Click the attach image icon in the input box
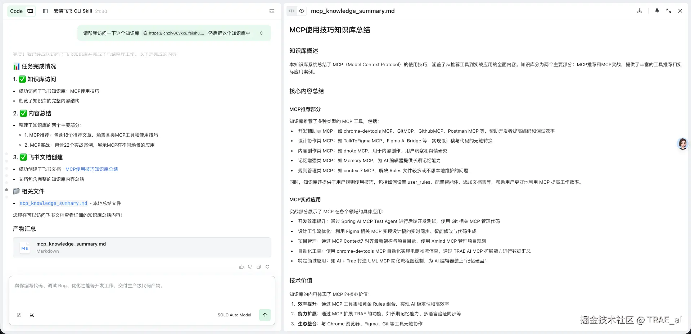This screenshot has height=334, width=691. 32,315
